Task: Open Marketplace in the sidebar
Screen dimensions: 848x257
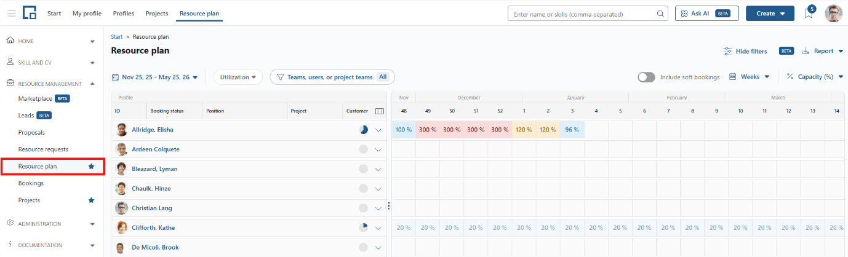Action: click(x=35, y=98)
